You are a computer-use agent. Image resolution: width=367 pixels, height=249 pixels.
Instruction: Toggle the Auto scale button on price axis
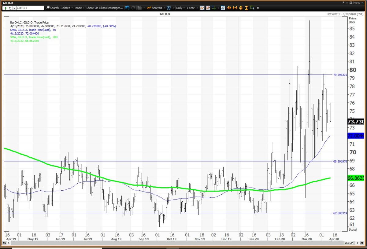(x=353, y=229)
